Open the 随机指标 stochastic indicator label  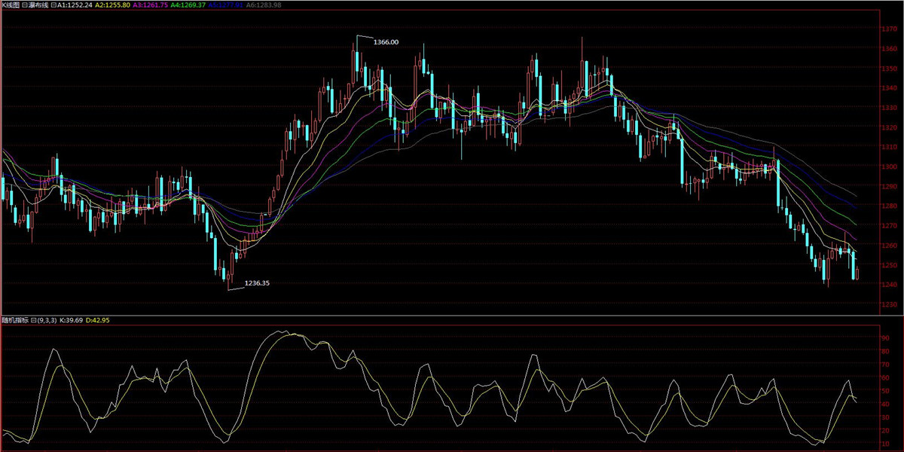coord(14,320)
